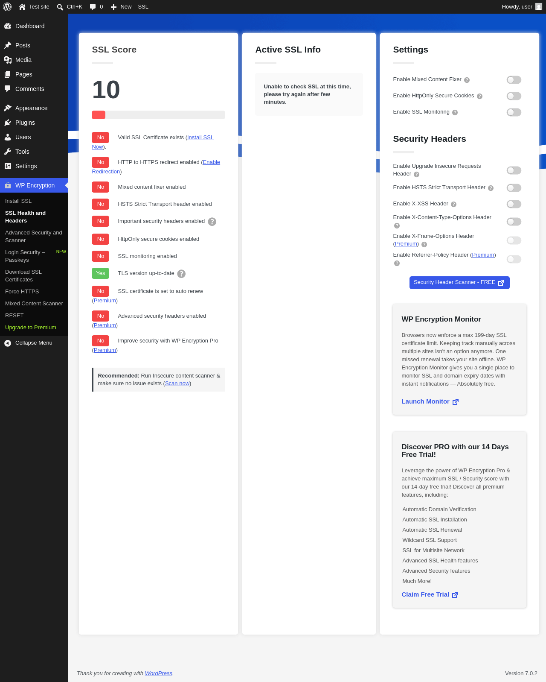This screenshot has width=546, height=682.
Task: Toggle Enable Mixed Content Fixer switch
Action: [x=514, y=80]
